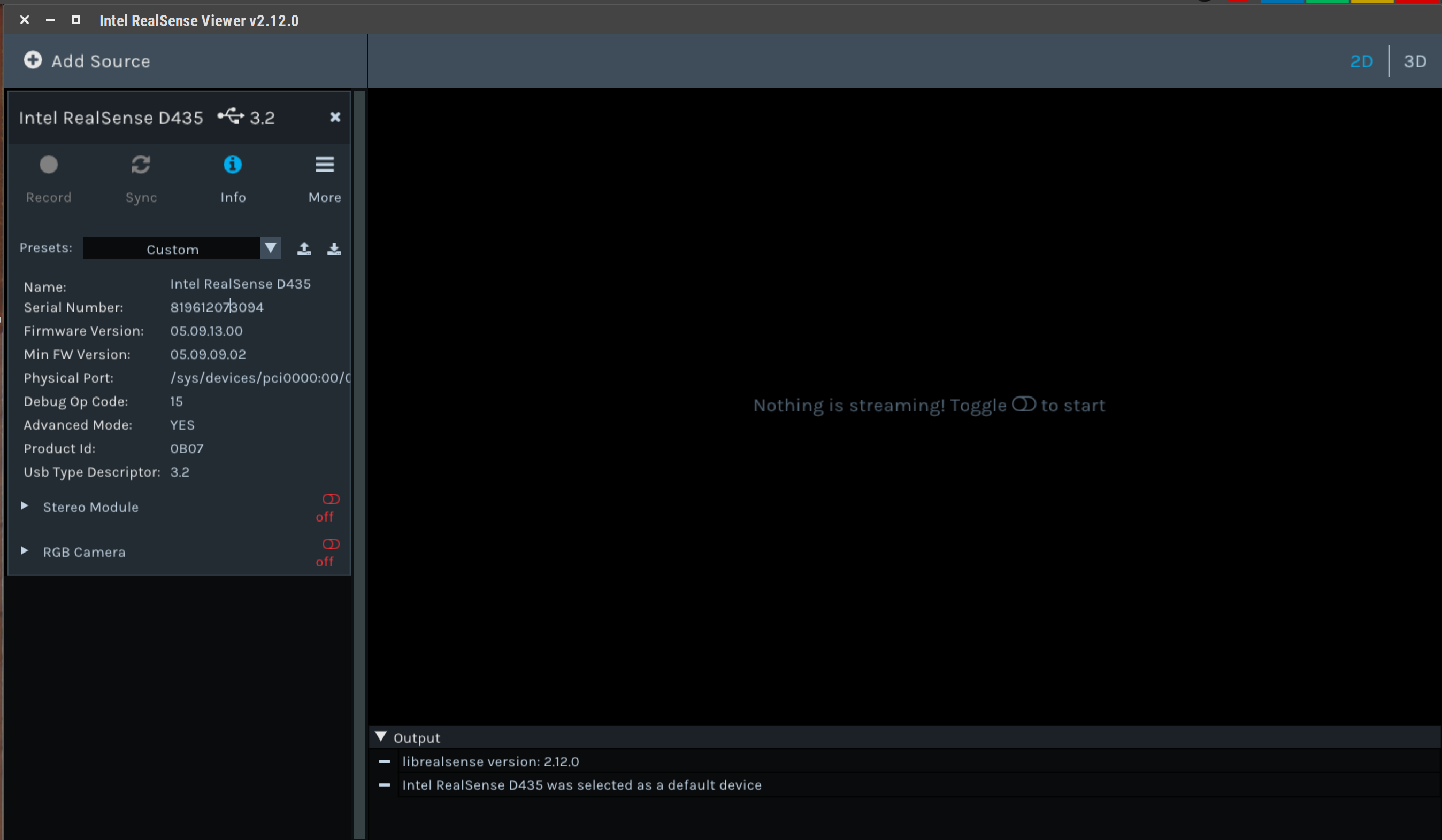Image resolution: width=1442 pixels, height=840 pixels.
Task: Turn on the RGB Camera toggle
Action: [331, 544]
